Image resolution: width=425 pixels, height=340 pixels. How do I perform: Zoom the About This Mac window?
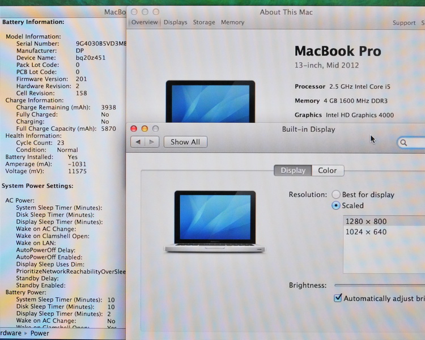(x=156, y=12)
